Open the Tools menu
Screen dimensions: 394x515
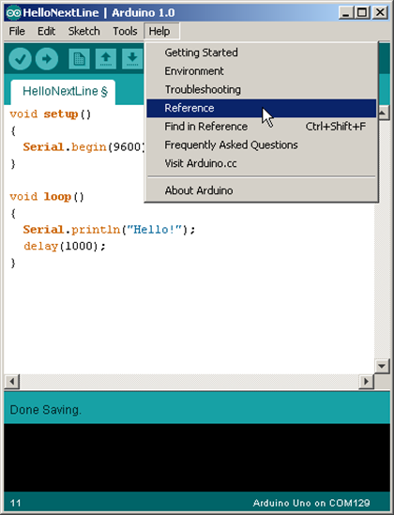pyautogui.click(x=125, y=31)
